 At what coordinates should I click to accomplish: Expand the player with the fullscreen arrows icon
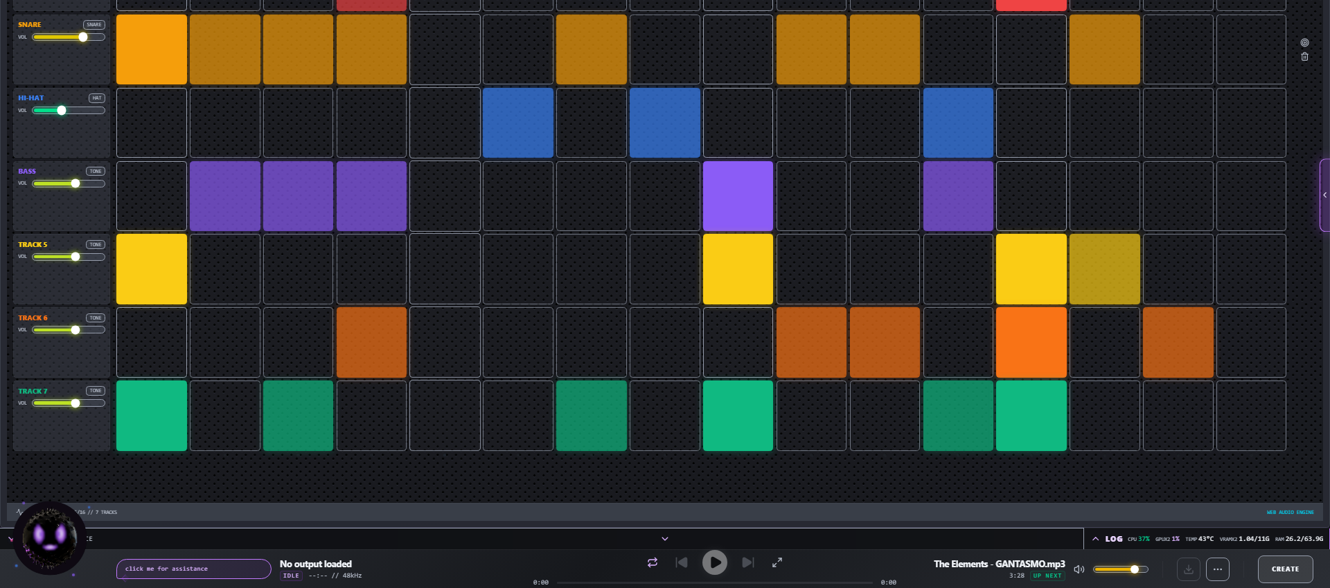pos(777,562)
